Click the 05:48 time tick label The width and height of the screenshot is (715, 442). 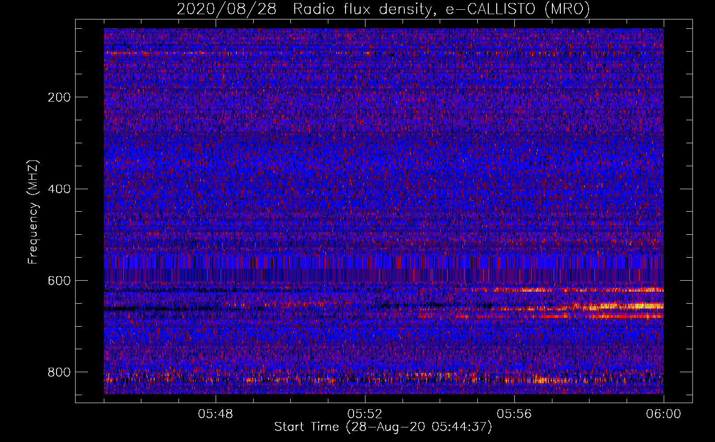click(216, 414)
